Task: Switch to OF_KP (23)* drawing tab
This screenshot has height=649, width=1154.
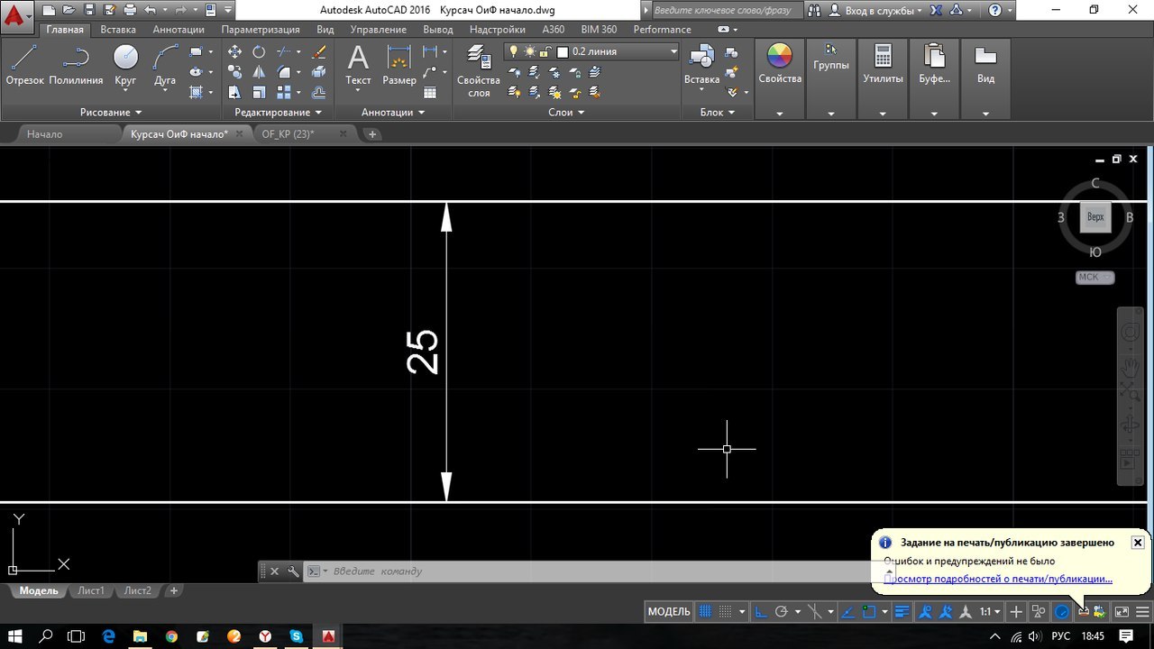Action: [x=288, y=134]
